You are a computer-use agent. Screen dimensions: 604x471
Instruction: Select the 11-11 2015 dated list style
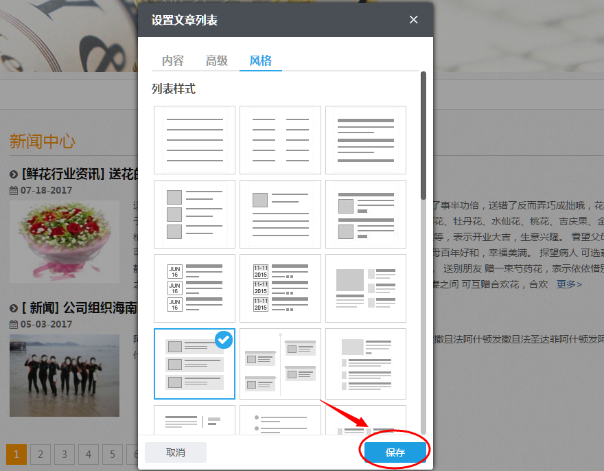point(280,288)
